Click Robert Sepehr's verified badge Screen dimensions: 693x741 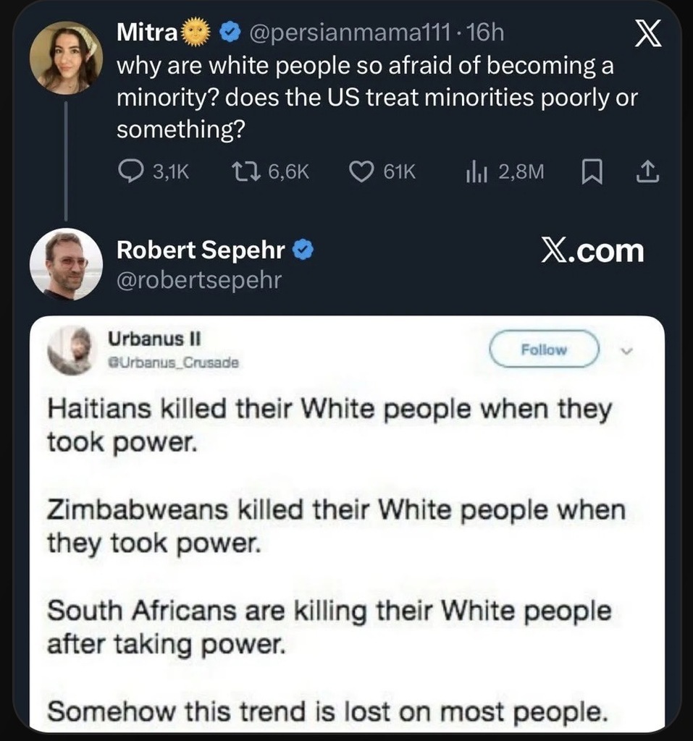303,250
